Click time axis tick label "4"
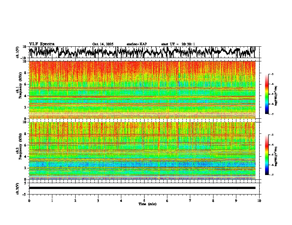 tap(121, 201)
